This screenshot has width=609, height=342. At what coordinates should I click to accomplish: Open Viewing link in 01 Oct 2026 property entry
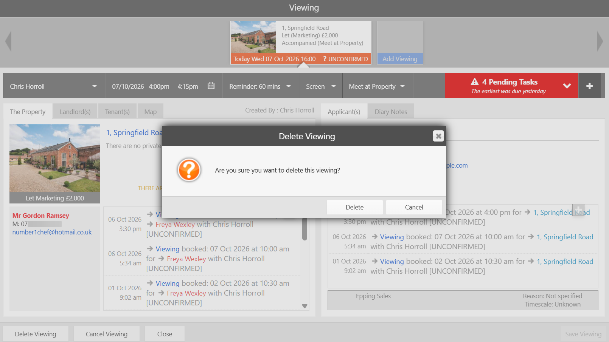click(x=168, y=283)
